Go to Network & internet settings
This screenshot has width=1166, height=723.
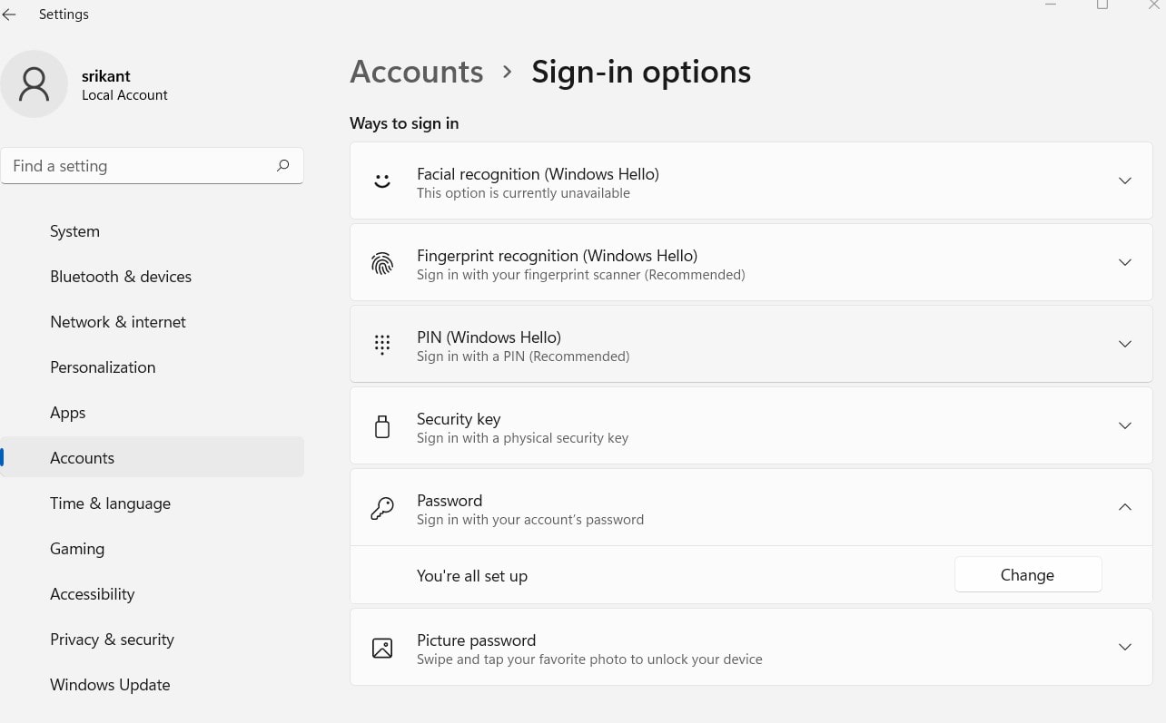(x=153, y=322)
